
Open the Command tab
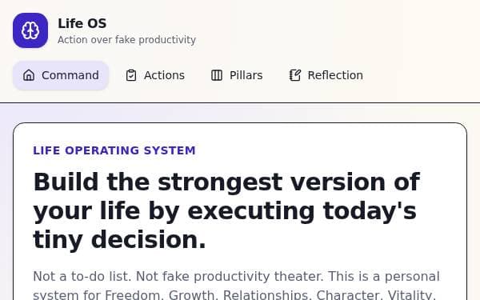click(61, 75)
